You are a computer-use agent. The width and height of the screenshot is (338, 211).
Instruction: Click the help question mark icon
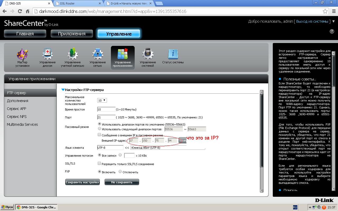coord(332,31)
